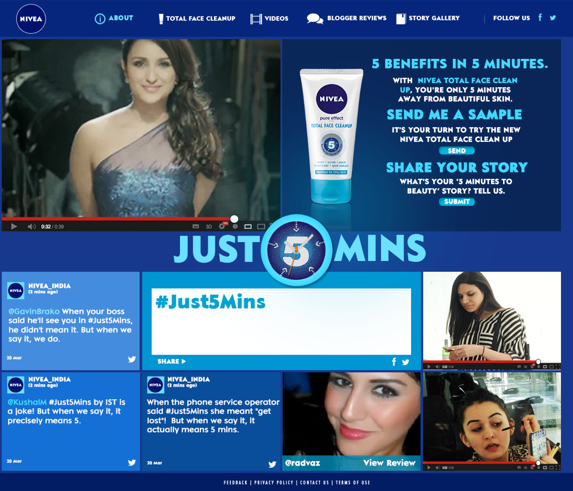This screenshot has width=573, height=491.
Task: Click the NIVEA_INDIA avatar on the @KushalM tweet
Action: tap(16, 385)
